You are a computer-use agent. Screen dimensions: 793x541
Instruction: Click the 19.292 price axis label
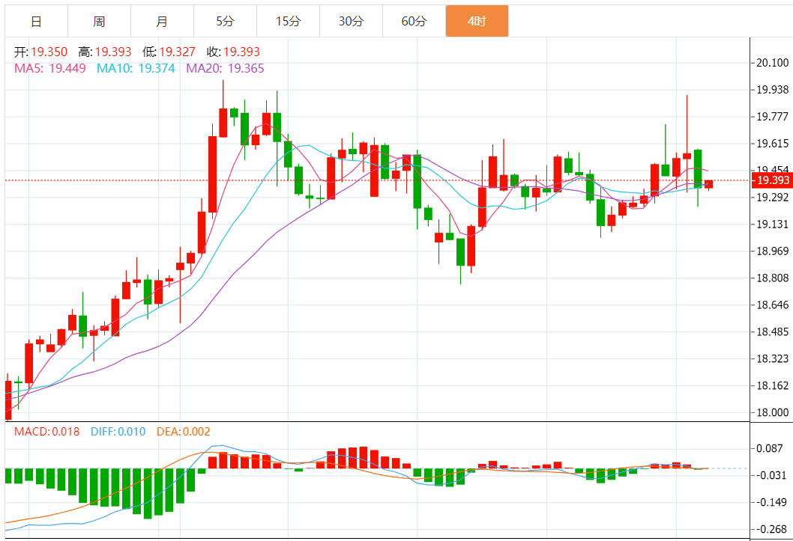click(772, 198)
